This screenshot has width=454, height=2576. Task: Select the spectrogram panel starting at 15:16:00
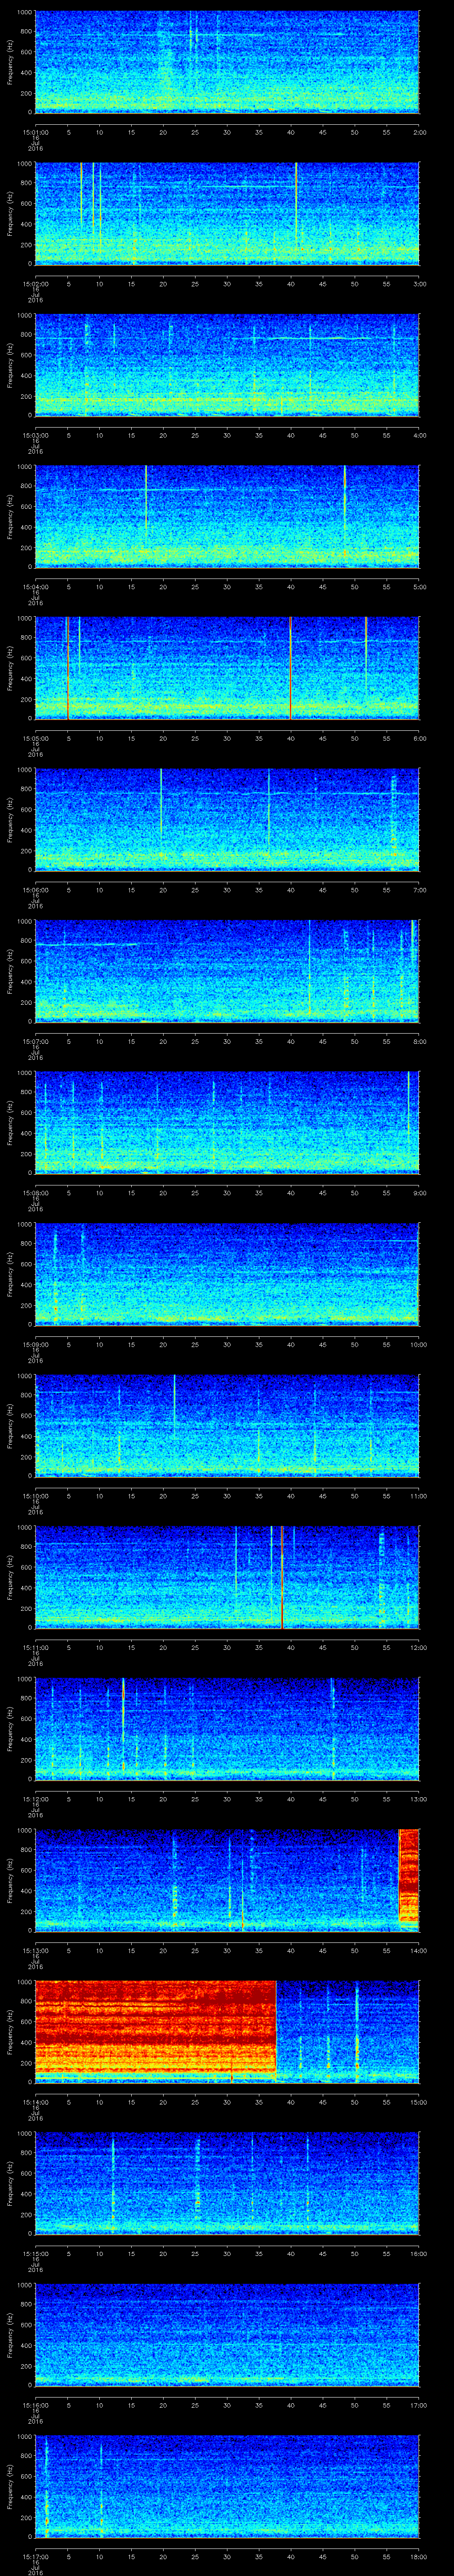tap(227, 2334)
